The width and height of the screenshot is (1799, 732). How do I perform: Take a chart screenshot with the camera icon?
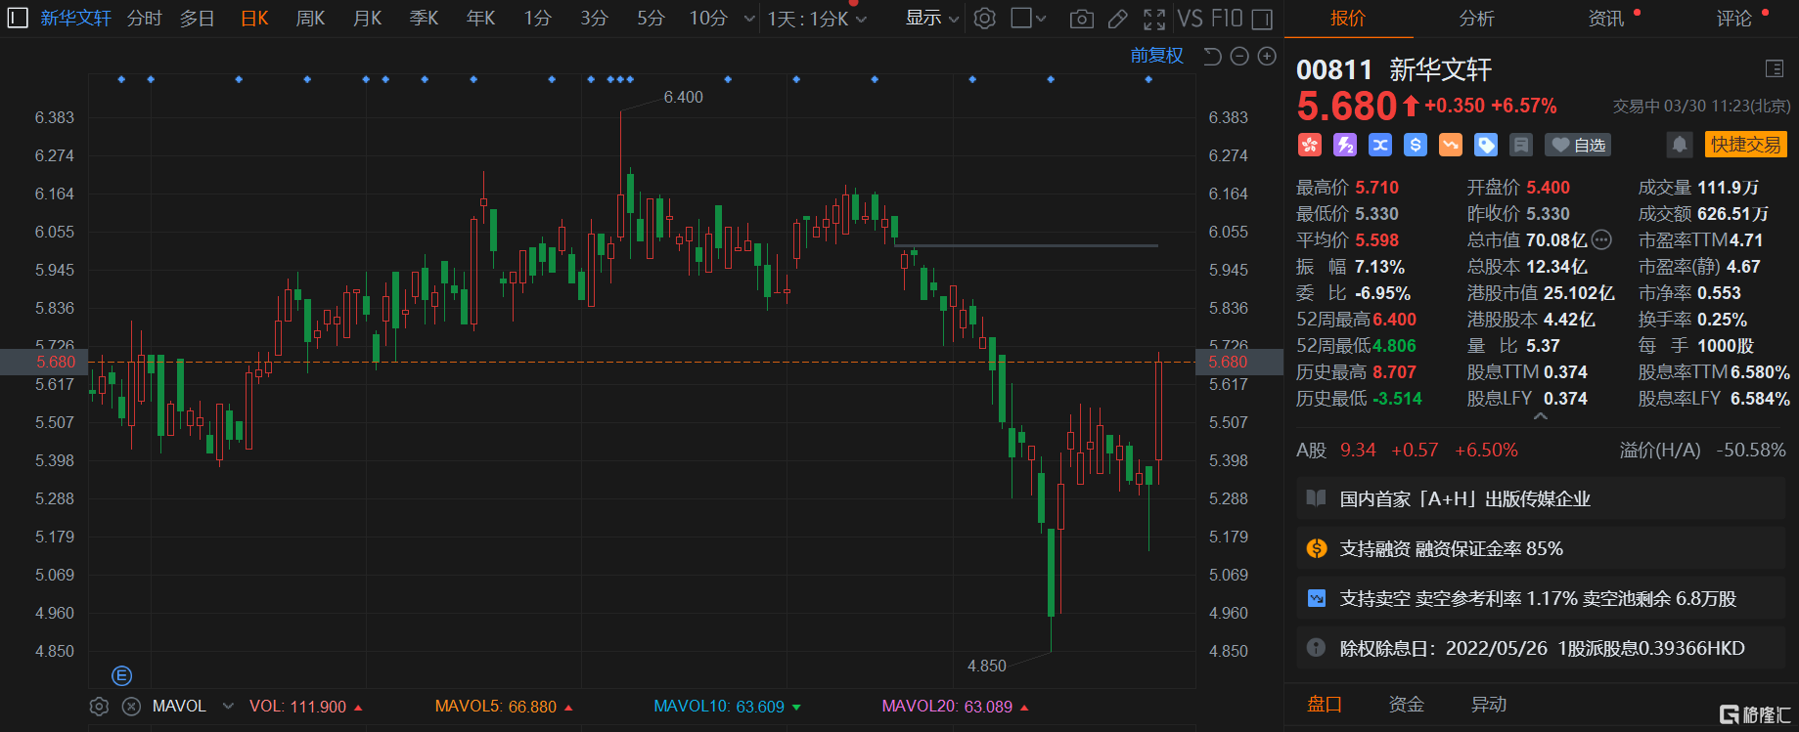click(x=1081, y=19)
